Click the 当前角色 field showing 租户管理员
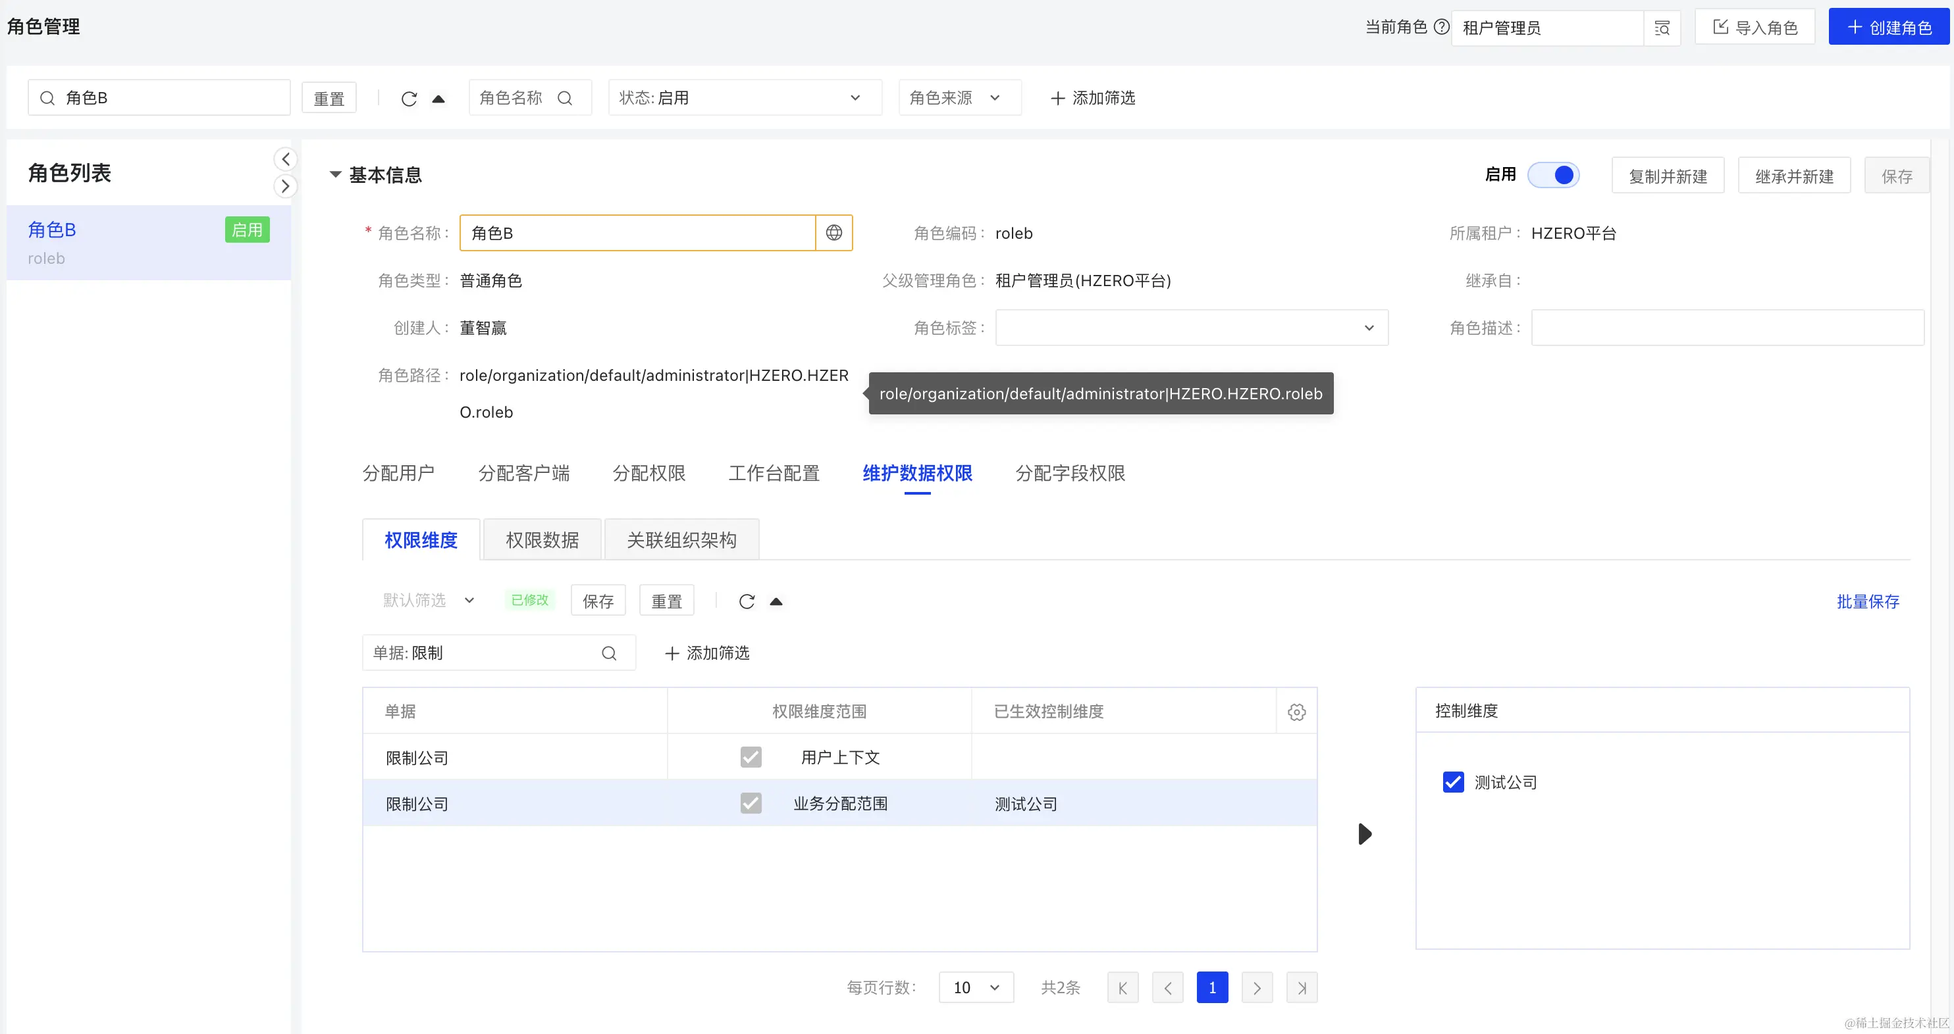Viewport: 1954px width, 1034px height. click(x=1547, y=28)
